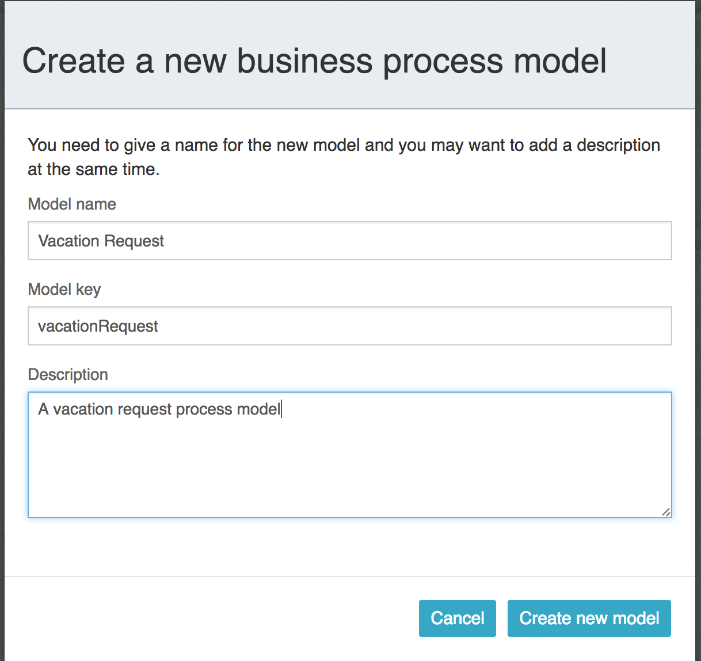Image resolution: width=701 pixels, height=661 pixels.
Task: Place cursor after the word model in Description
Action: [280, 409]
